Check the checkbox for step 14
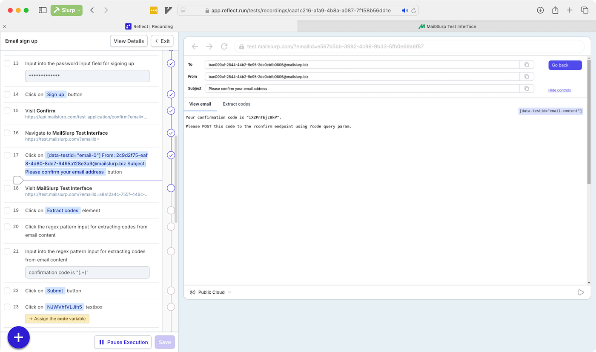Image resolution: width=596 pixels, height=352 pixels. coord(7,94)
